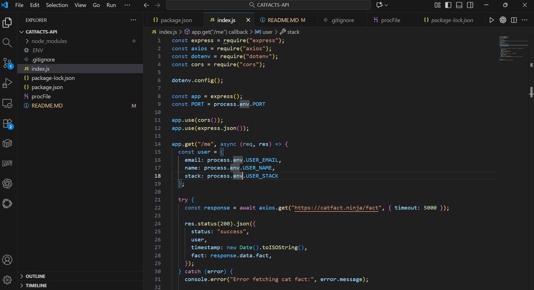Open the Extensions view with badge 2
Image resolution: width=534 pixels, height=290 pixels.
[7, 124]
